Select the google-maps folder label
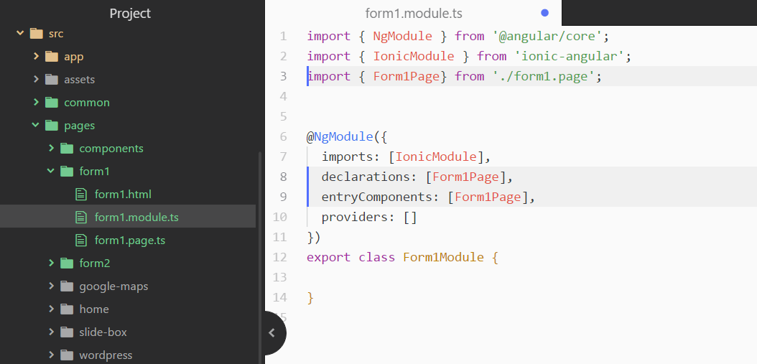Screen dimensions: 757x364 (114, 286)
